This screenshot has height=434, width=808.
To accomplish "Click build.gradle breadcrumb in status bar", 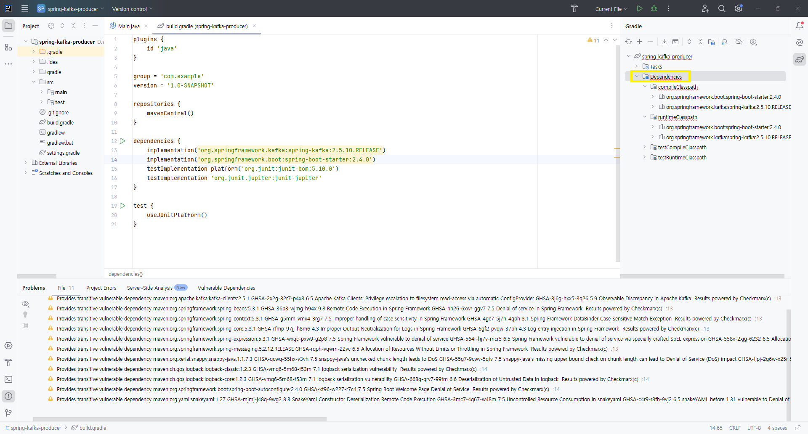I will pos(89,428).
